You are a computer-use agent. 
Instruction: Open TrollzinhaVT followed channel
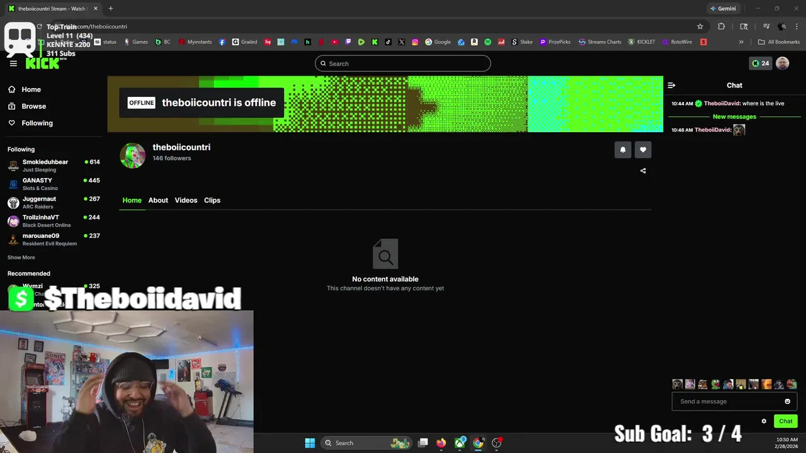54,221
